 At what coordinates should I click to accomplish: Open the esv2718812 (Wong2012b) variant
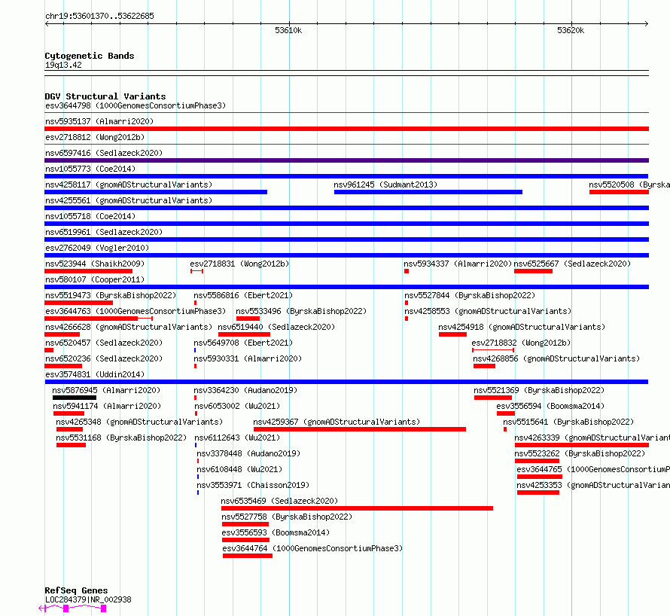[x=95, y=137]
